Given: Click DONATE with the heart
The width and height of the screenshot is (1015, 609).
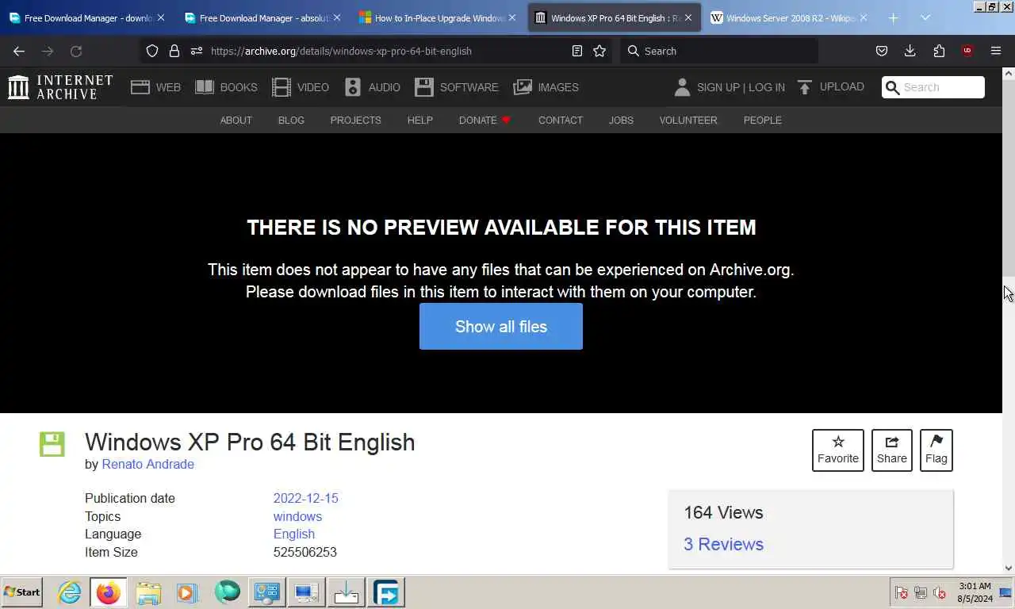Looking at the screenshot, I should pos(485,121).
